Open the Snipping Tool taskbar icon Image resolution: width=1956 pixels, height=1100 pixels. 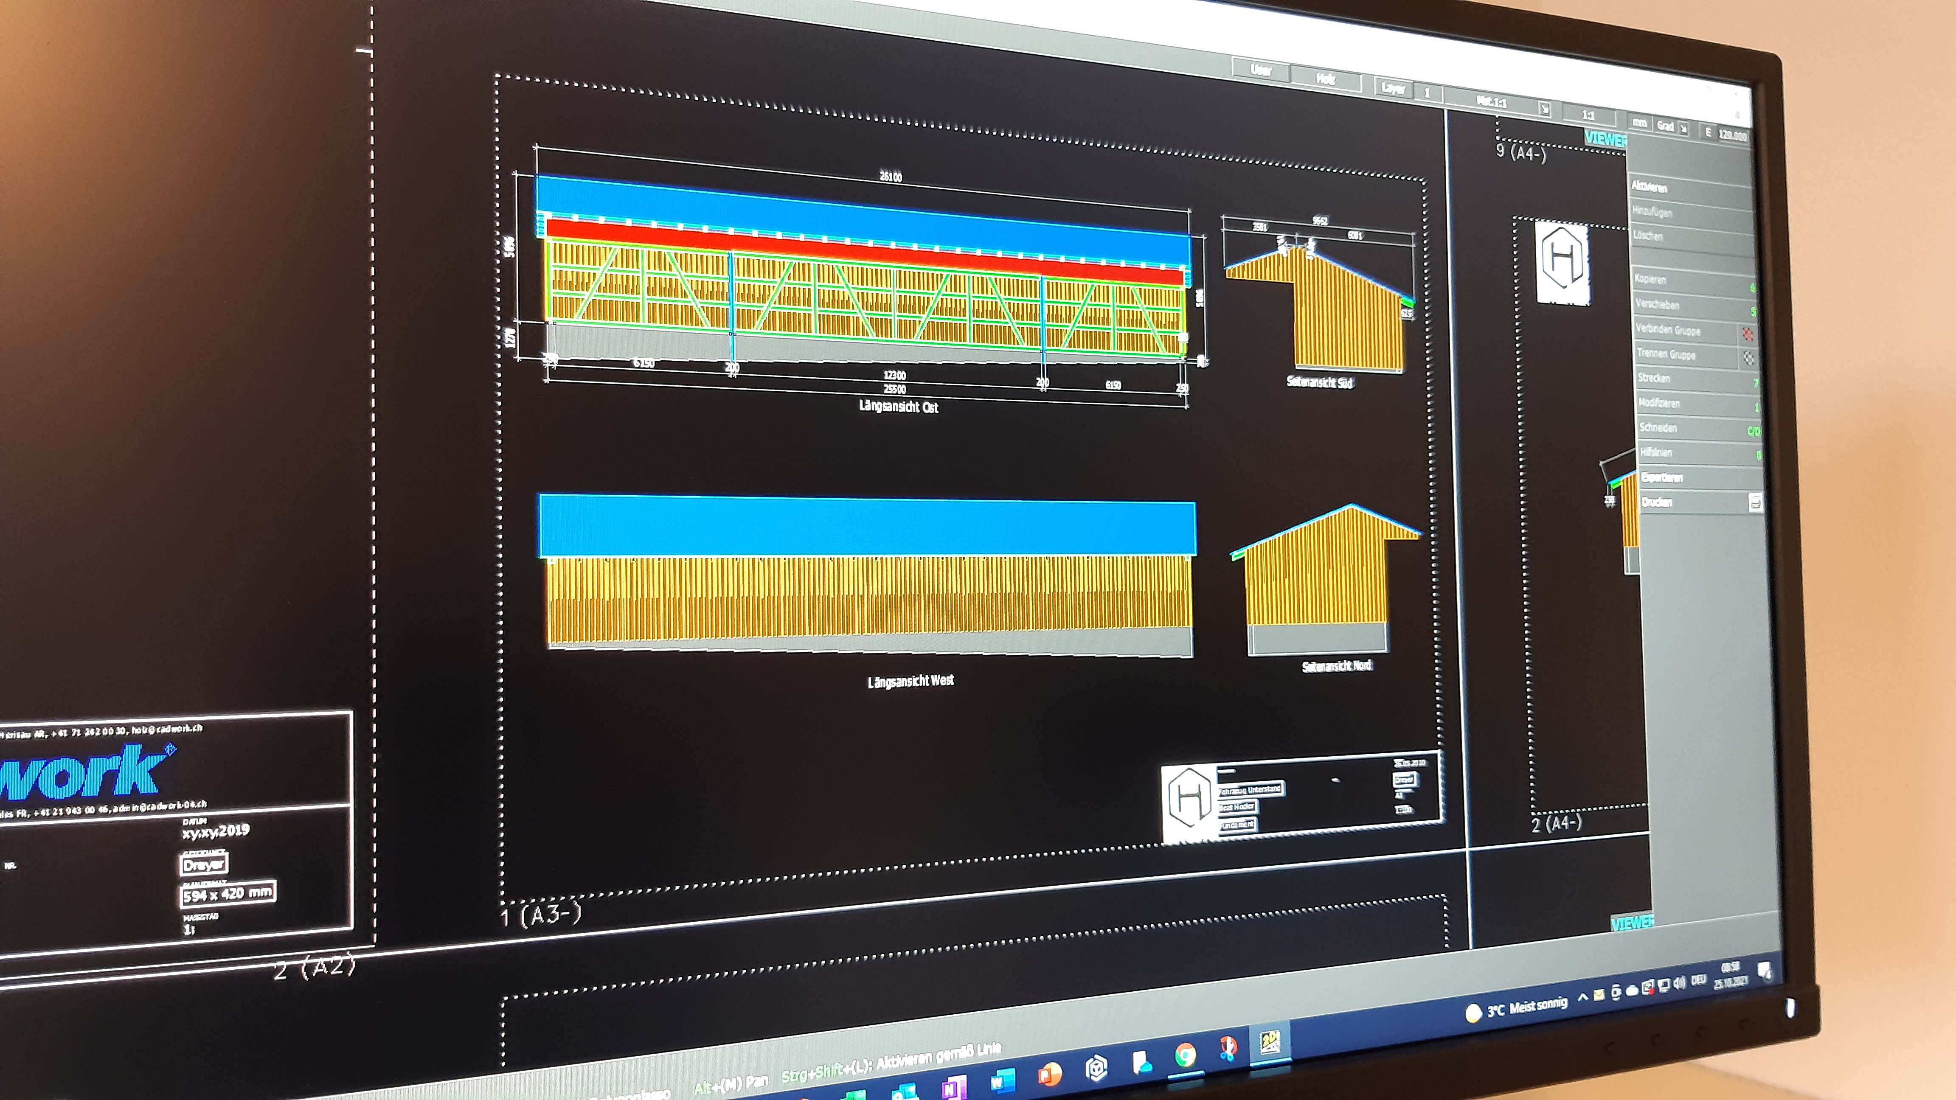pyautogui.click(x=1228, y=1049)
